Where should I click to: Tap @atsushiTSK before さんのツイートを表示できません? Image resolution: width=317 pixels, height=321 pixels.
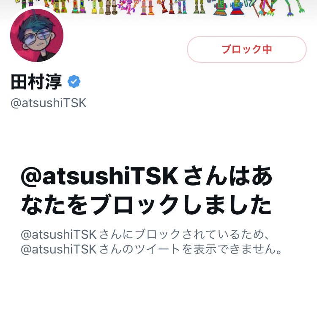coord(59,249)
